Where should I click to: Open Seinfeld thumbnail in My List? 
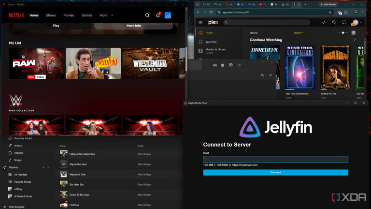[x=93, y=63]
